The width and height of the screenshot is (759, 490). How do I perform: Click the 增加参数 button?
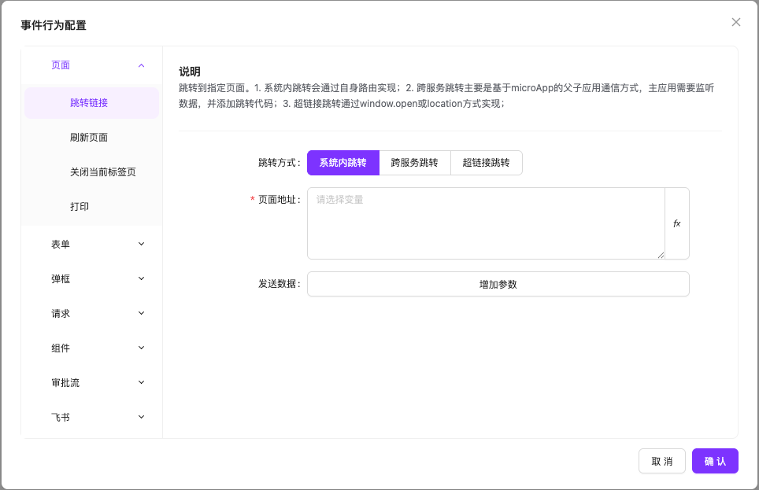pos(498,284)
